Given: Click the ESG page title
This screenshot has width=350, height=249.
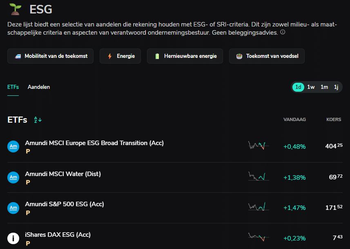Looking at the screenshot, I should tap(41, 10).
